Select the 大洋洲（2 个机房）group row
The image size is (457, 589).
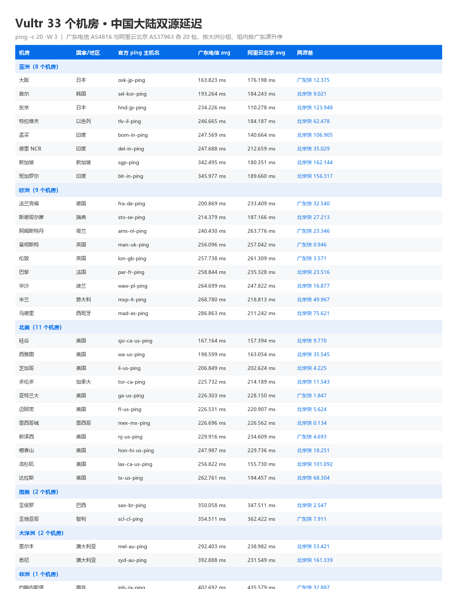click(228, 533)
